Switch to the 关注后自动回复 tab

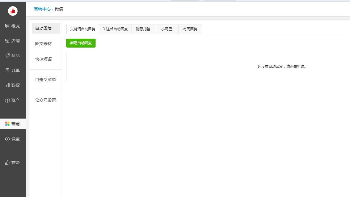point(115,29)
